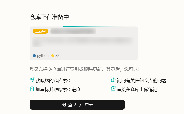Click the 获取您的仓库索引 text
184x114 pixels.
pyautogui.click(x=54, y=81)
